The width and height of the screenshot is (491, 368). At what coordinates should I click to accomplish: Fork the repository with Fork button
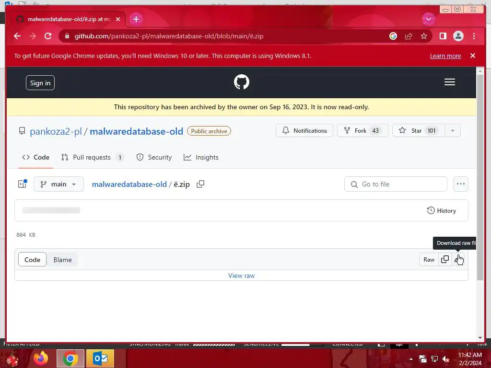click(x=362, y=130)
